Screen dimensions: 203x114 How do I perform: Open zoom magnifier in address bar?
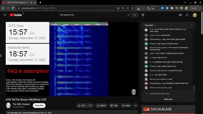[123, 8]
